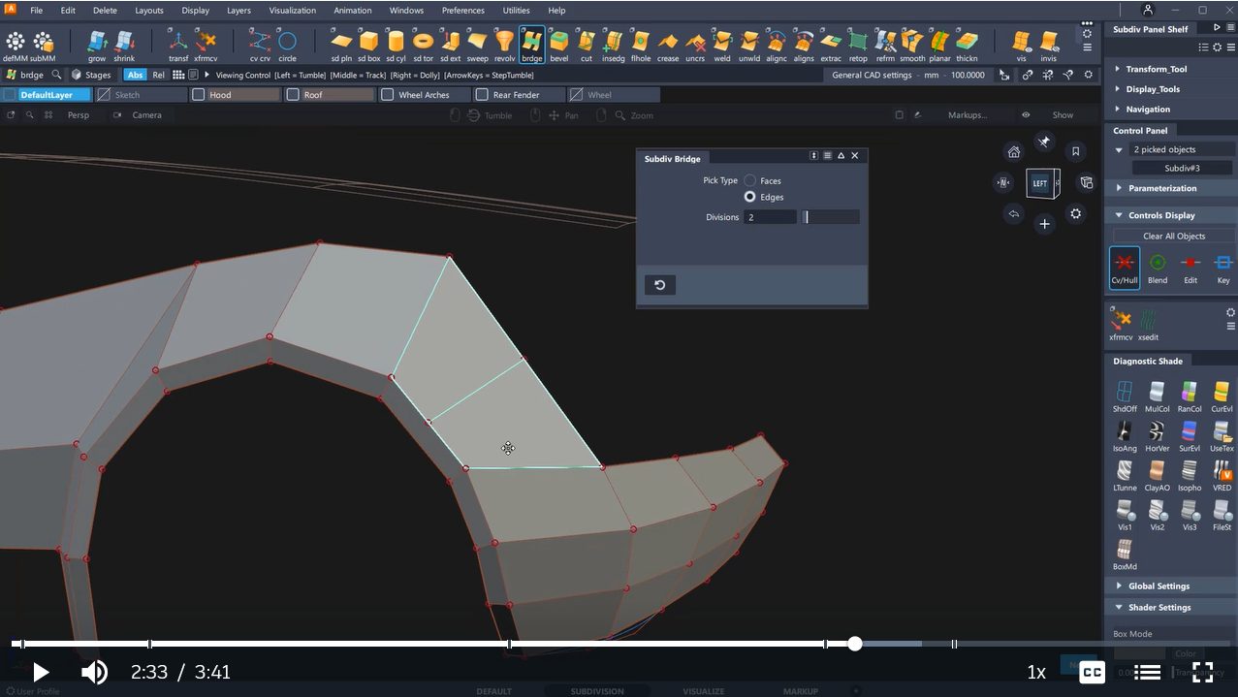Toggle the Cv/Hull controls display
This screenshot has height=697, width=1238.
pos(1124,264)
